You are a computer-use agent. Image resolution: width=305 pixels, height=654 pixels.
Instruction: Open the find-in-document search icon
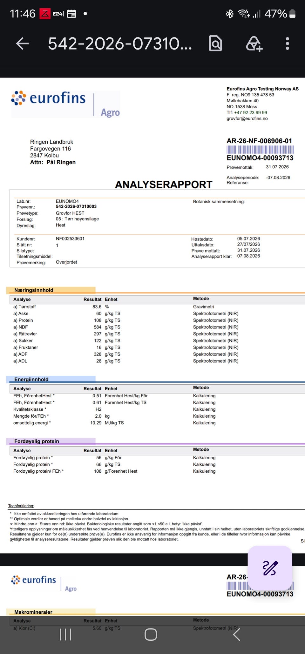[215, 44]
